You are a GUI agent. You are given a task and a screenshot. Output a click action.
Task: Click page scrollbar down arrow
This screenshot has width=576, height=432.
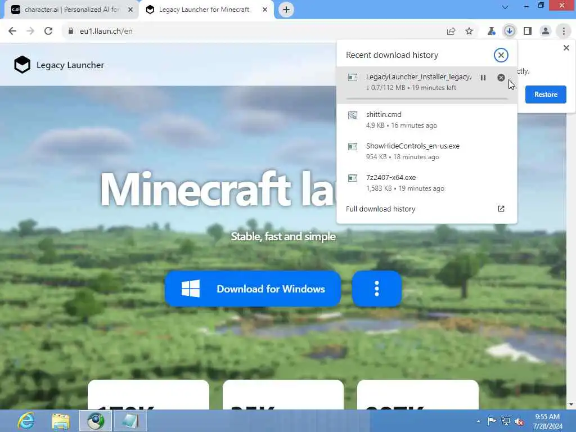(x=571, y=405)
